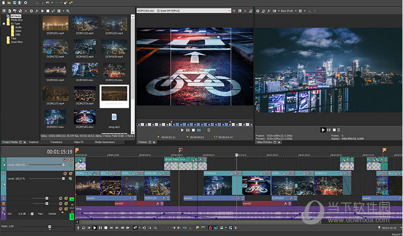The image size is (403, 236).
Task: Open views dropdown arrow in Project Media toolbar
Action: (63, 11)
